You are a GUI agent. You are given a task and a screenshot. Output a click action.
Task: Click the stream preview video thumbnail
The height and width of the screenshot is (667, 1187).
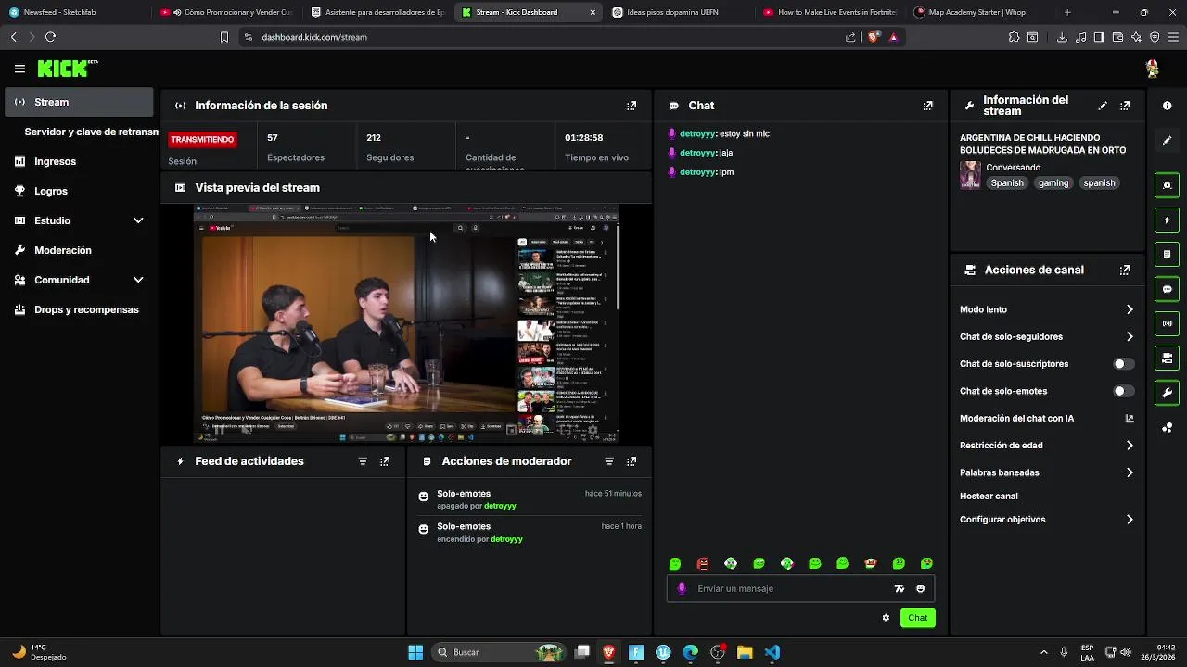point(406,323)
